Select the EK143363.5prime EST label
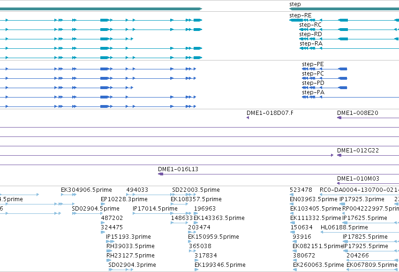This screenshot has height=272, width=399. click(219, 218)
